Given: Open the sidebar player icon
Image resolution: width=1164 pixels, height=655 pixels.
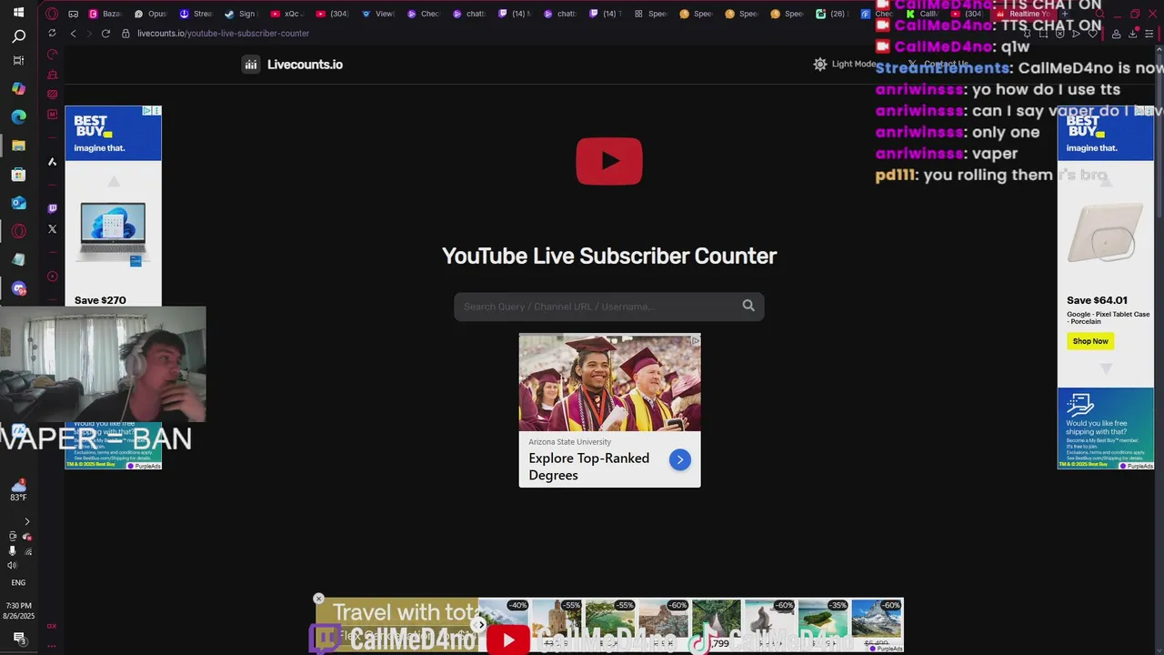Looking at the screenshot, I should tap(52, 277).
